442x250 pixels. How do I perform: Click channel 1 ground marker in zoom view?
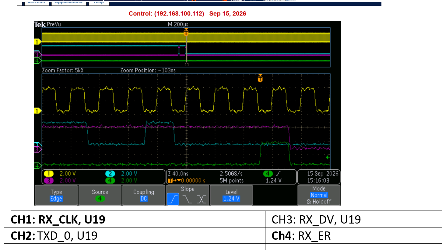37,111
